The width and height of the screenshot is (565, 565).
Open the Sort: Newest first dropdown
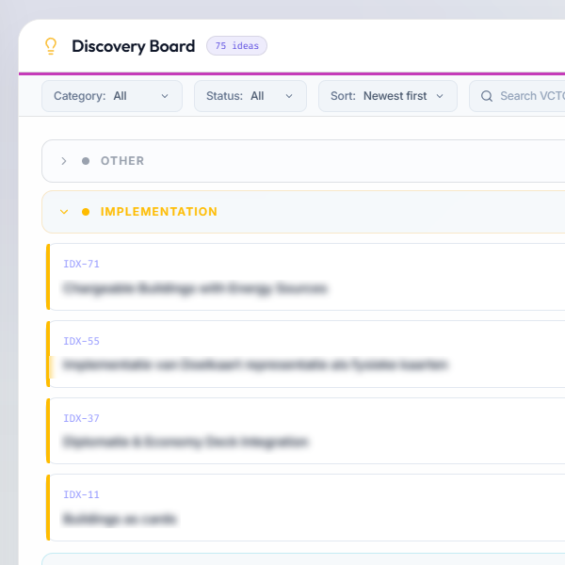[x=388, y=96]
